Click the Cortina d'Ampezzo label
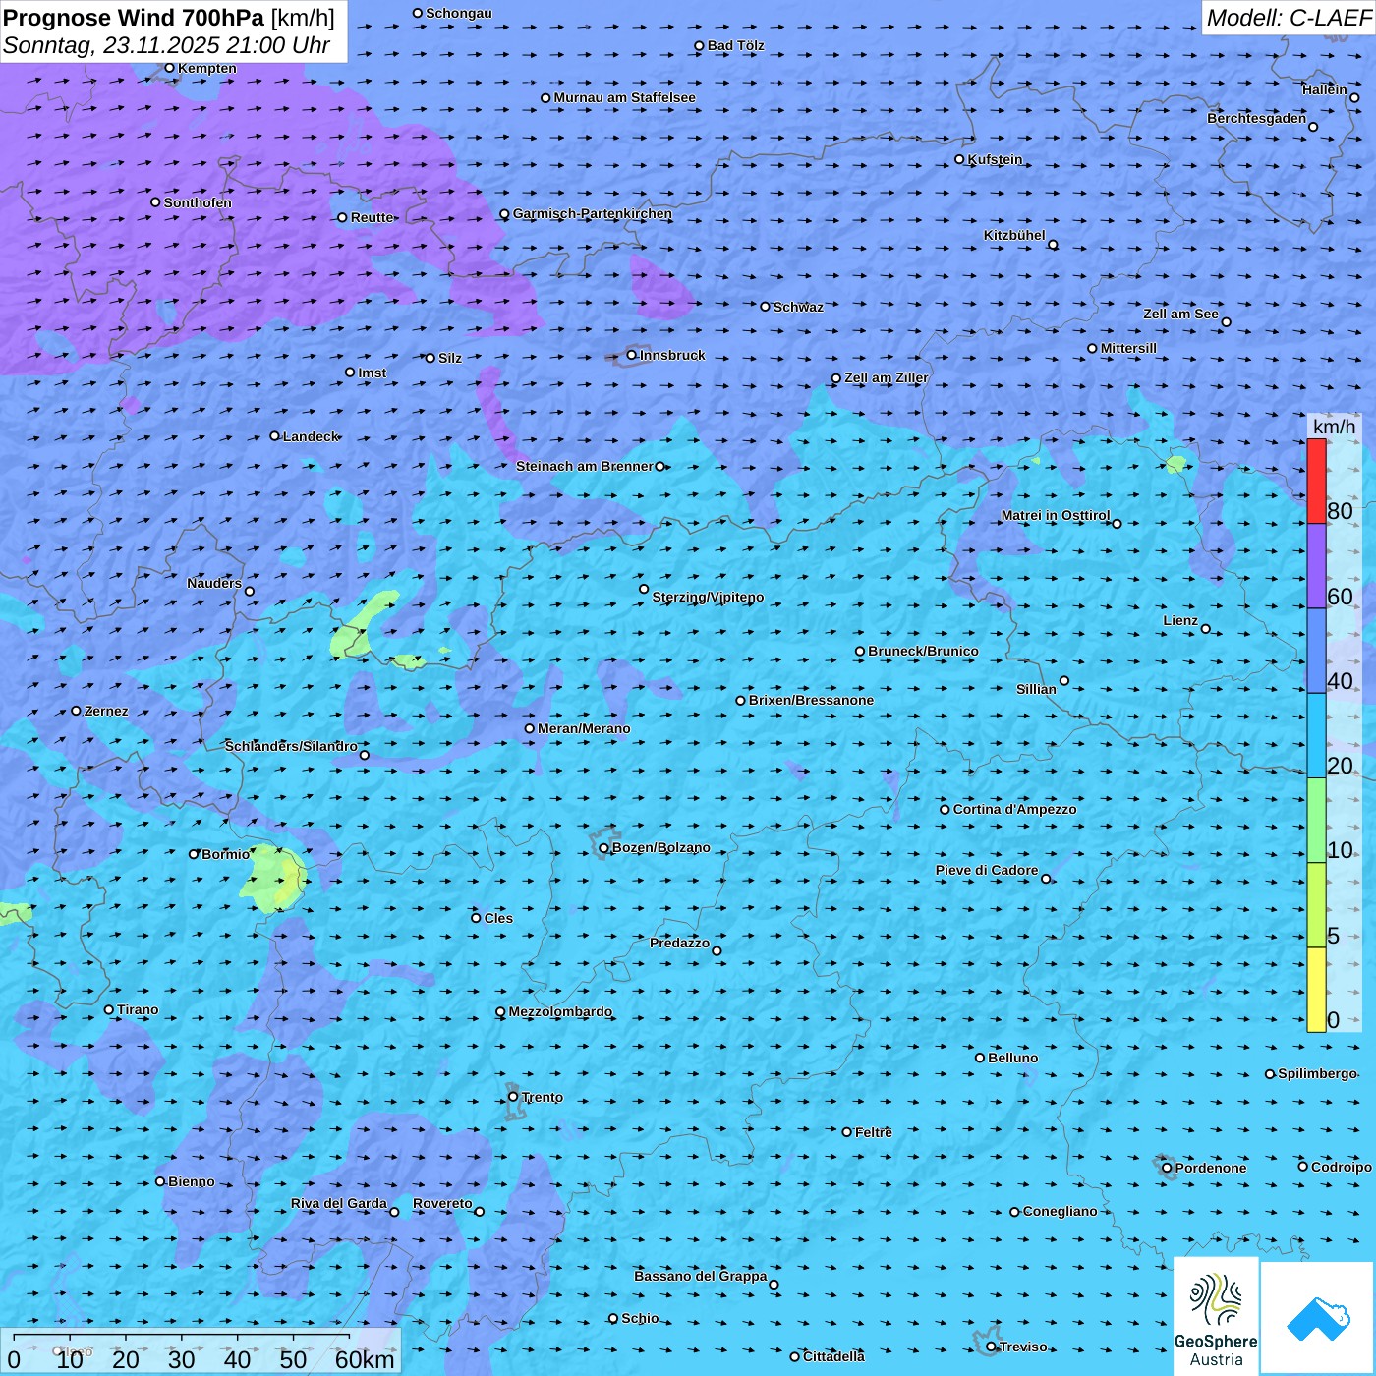The height and width of the screenshot is (1376, 1376). coord(1014,809)
